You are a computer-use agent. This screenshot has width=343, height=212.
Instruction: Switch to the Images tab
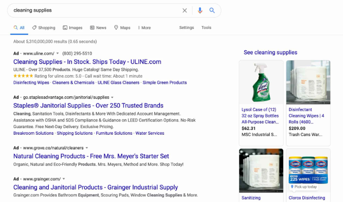coord(72,28)
